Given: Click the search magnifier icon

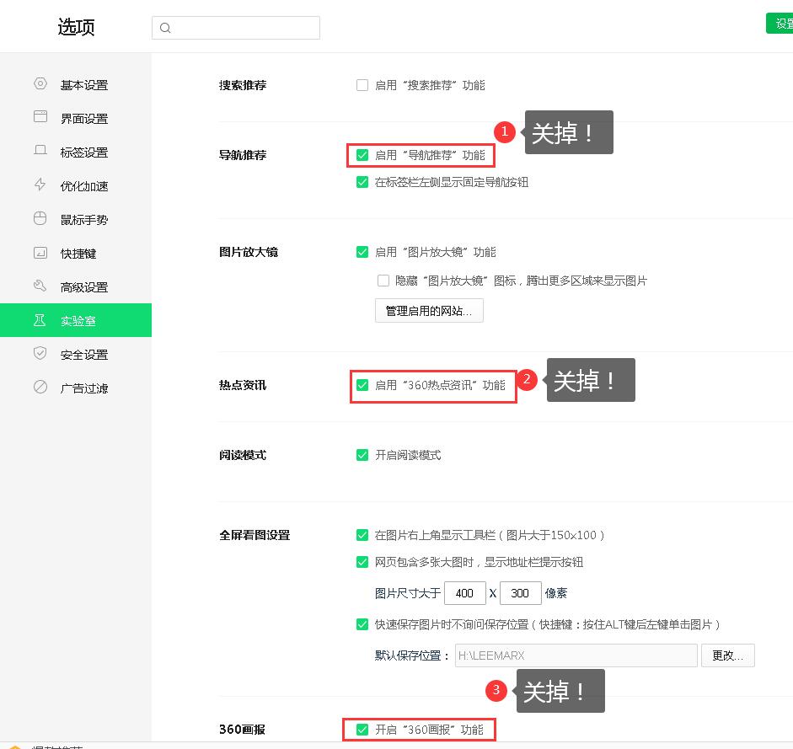Looking at the screenshot, I should (x=165, y=28).
